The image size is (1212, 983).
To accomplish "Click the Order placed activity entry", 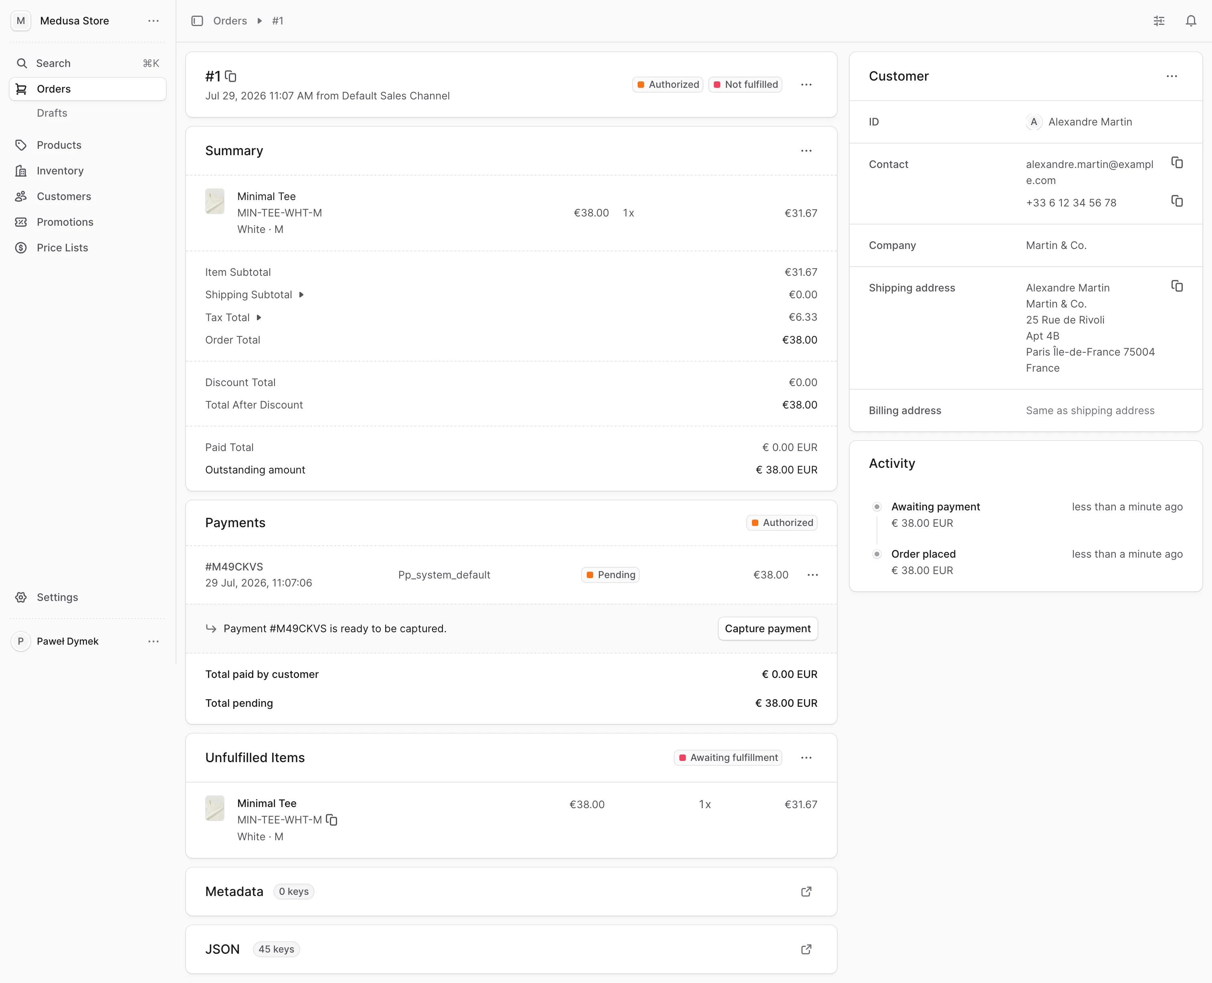I will (x=1028, y=562).
